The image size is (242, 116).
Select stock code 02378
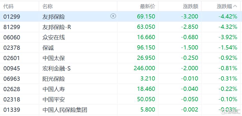(x=12, y=48)
